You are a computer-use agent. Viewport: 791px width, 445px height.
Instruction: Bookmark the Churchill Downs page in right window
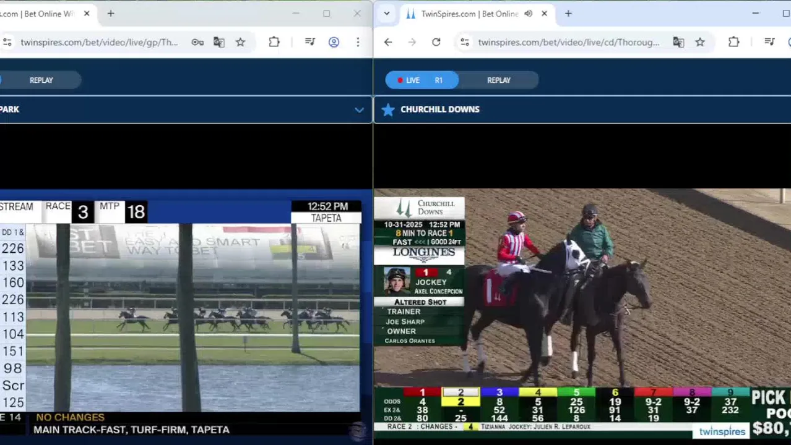[700, 42]
